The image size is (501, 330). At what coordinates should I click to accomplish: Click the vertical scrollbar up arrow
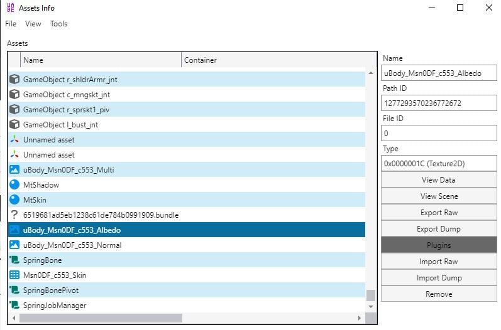coord(371,73)
